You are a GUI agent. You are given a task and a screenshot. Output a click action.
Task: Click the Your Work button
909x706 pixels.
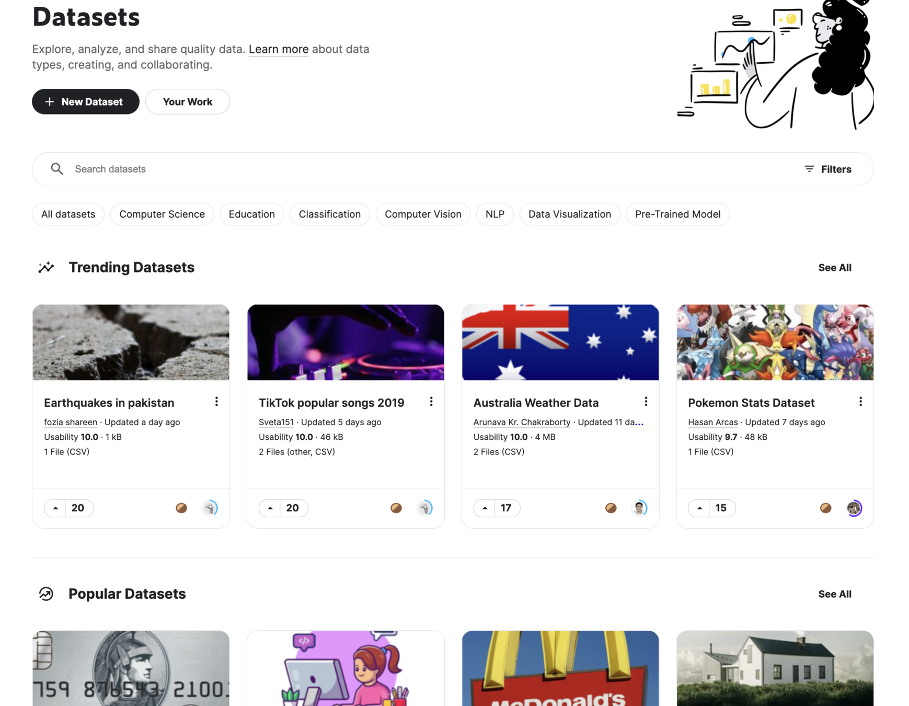[188, 101]
